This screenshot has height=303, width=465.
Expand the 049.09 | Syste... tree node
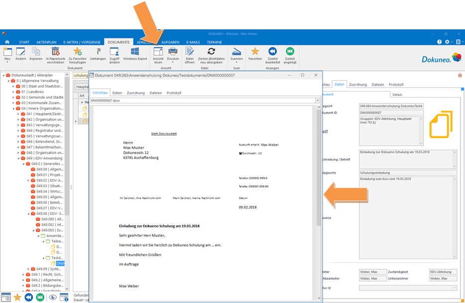pyautogui.click(x=28, y=269)
